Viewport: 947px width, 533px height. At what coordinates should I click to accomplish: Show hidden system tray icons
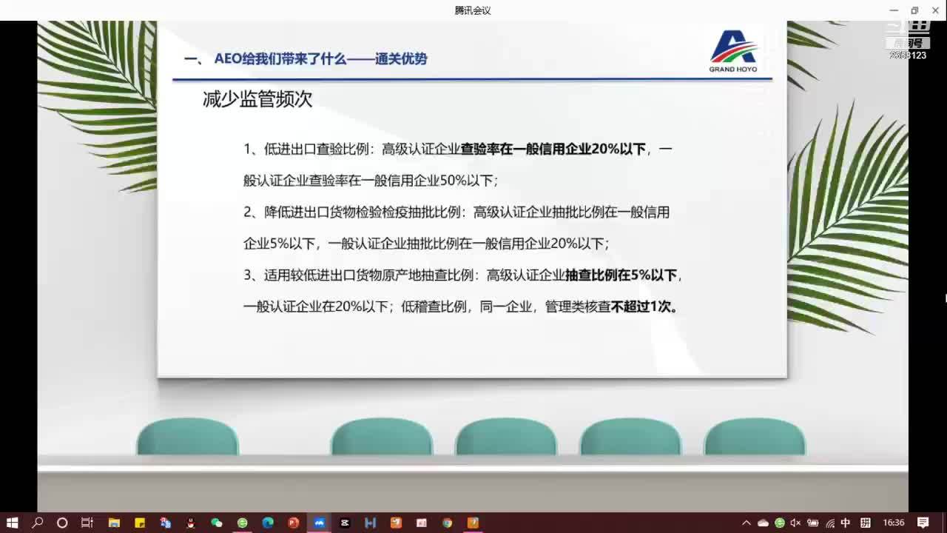coord(747,523)
